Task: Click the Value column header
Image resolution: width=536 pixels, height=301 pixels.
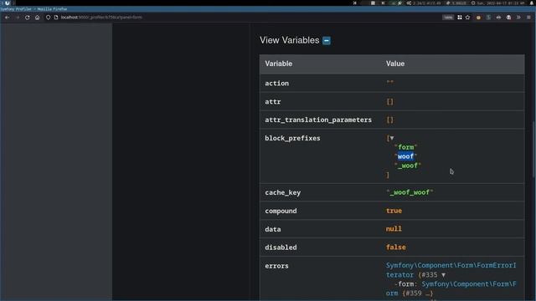Action: tap(395, 64)
